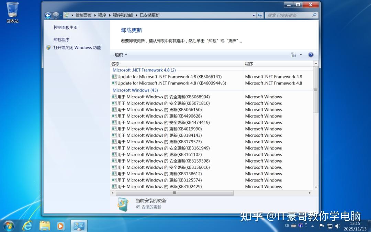Click the network icon in the system tray
The height and width of the screenshot is (232, 371).
[x=330, y=226]
